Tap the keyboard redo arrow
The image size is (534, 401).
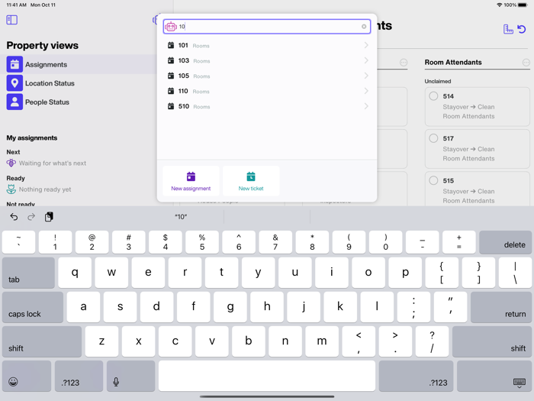[31, 217]
